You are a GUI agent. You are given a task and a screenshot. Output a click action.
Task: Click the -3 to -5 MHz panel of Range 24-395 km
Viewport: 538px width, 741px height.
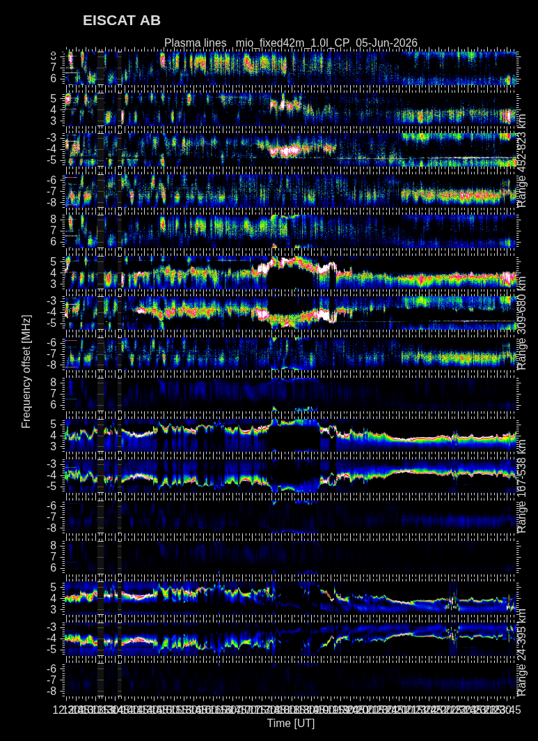click(x=291, y=639)
